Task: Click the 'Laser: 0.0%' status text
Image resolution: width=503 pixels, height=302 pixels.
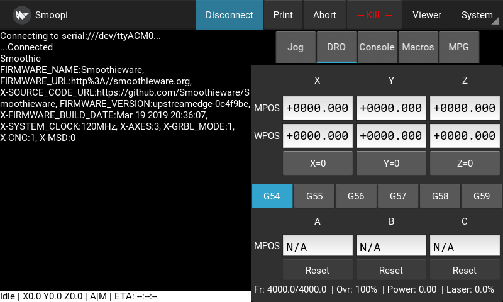Action: [x=470, y=289]
